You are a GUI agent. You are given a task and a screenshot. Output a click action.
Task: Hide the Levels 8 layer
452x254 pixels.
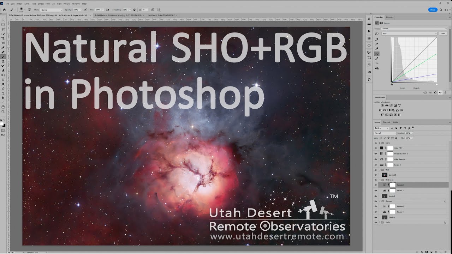[x=376, y=165]
